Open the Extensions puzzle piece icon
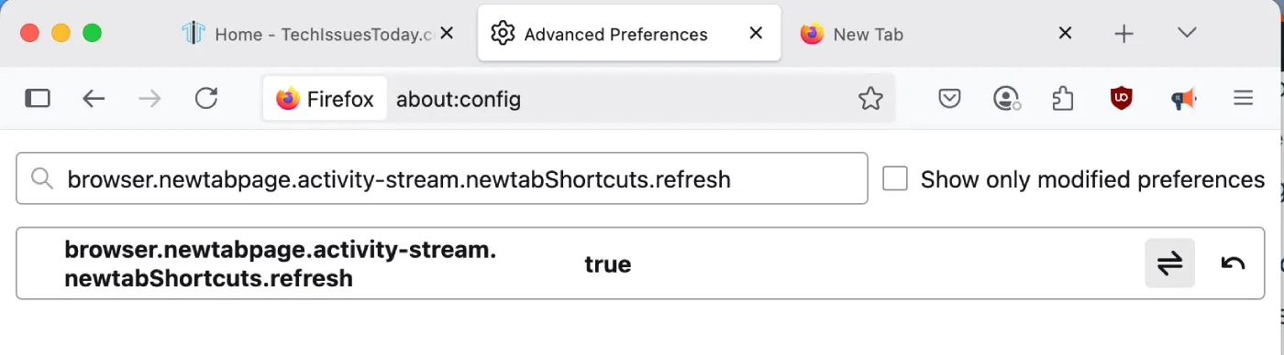Viewport: 1284px width, 355px height. pos(1063,99)
